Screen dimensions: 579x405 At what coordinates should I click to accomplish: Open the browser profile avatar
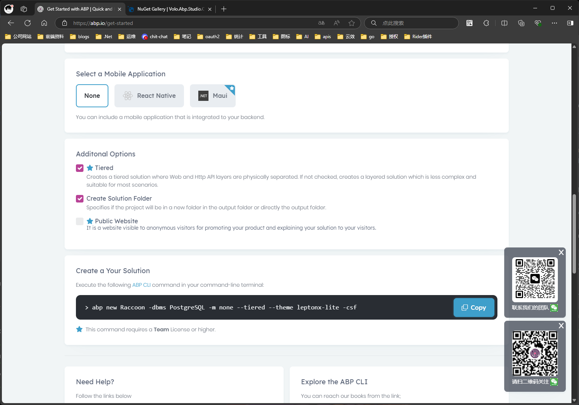click(9, 9)
